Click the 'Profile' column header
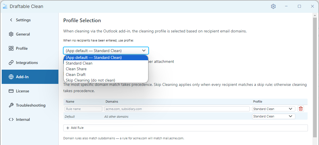This screenshot has width=319, height=145. (257, 101)
